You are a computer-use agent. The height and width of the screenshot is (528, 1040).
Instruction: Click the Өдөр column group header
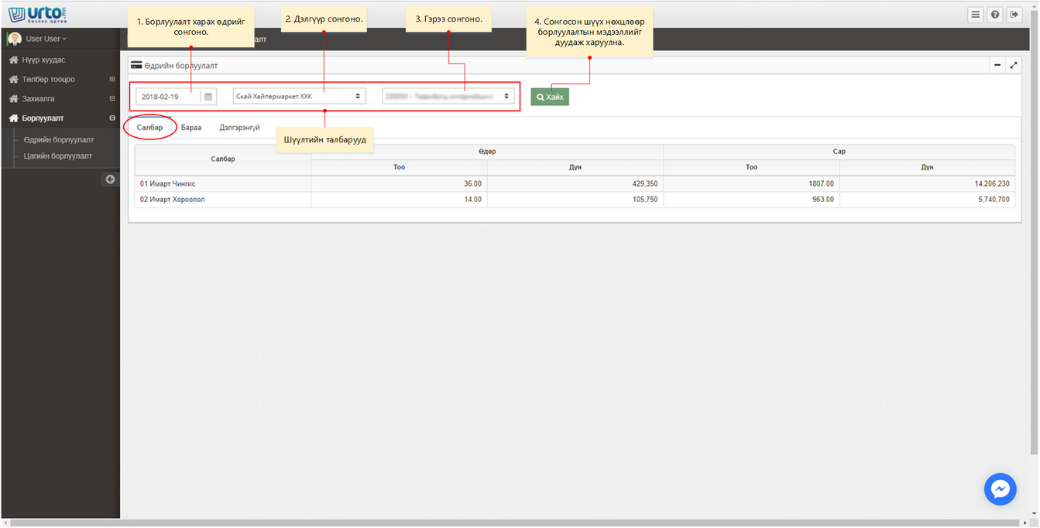[487, 152]
